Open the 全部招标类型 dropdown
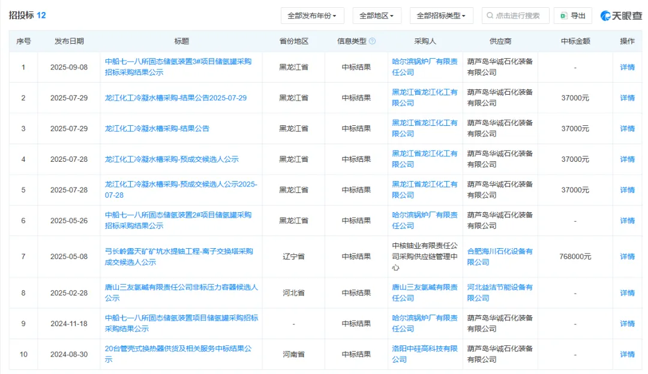This screenshot has height=374, width=648. [x=441, y=16]
